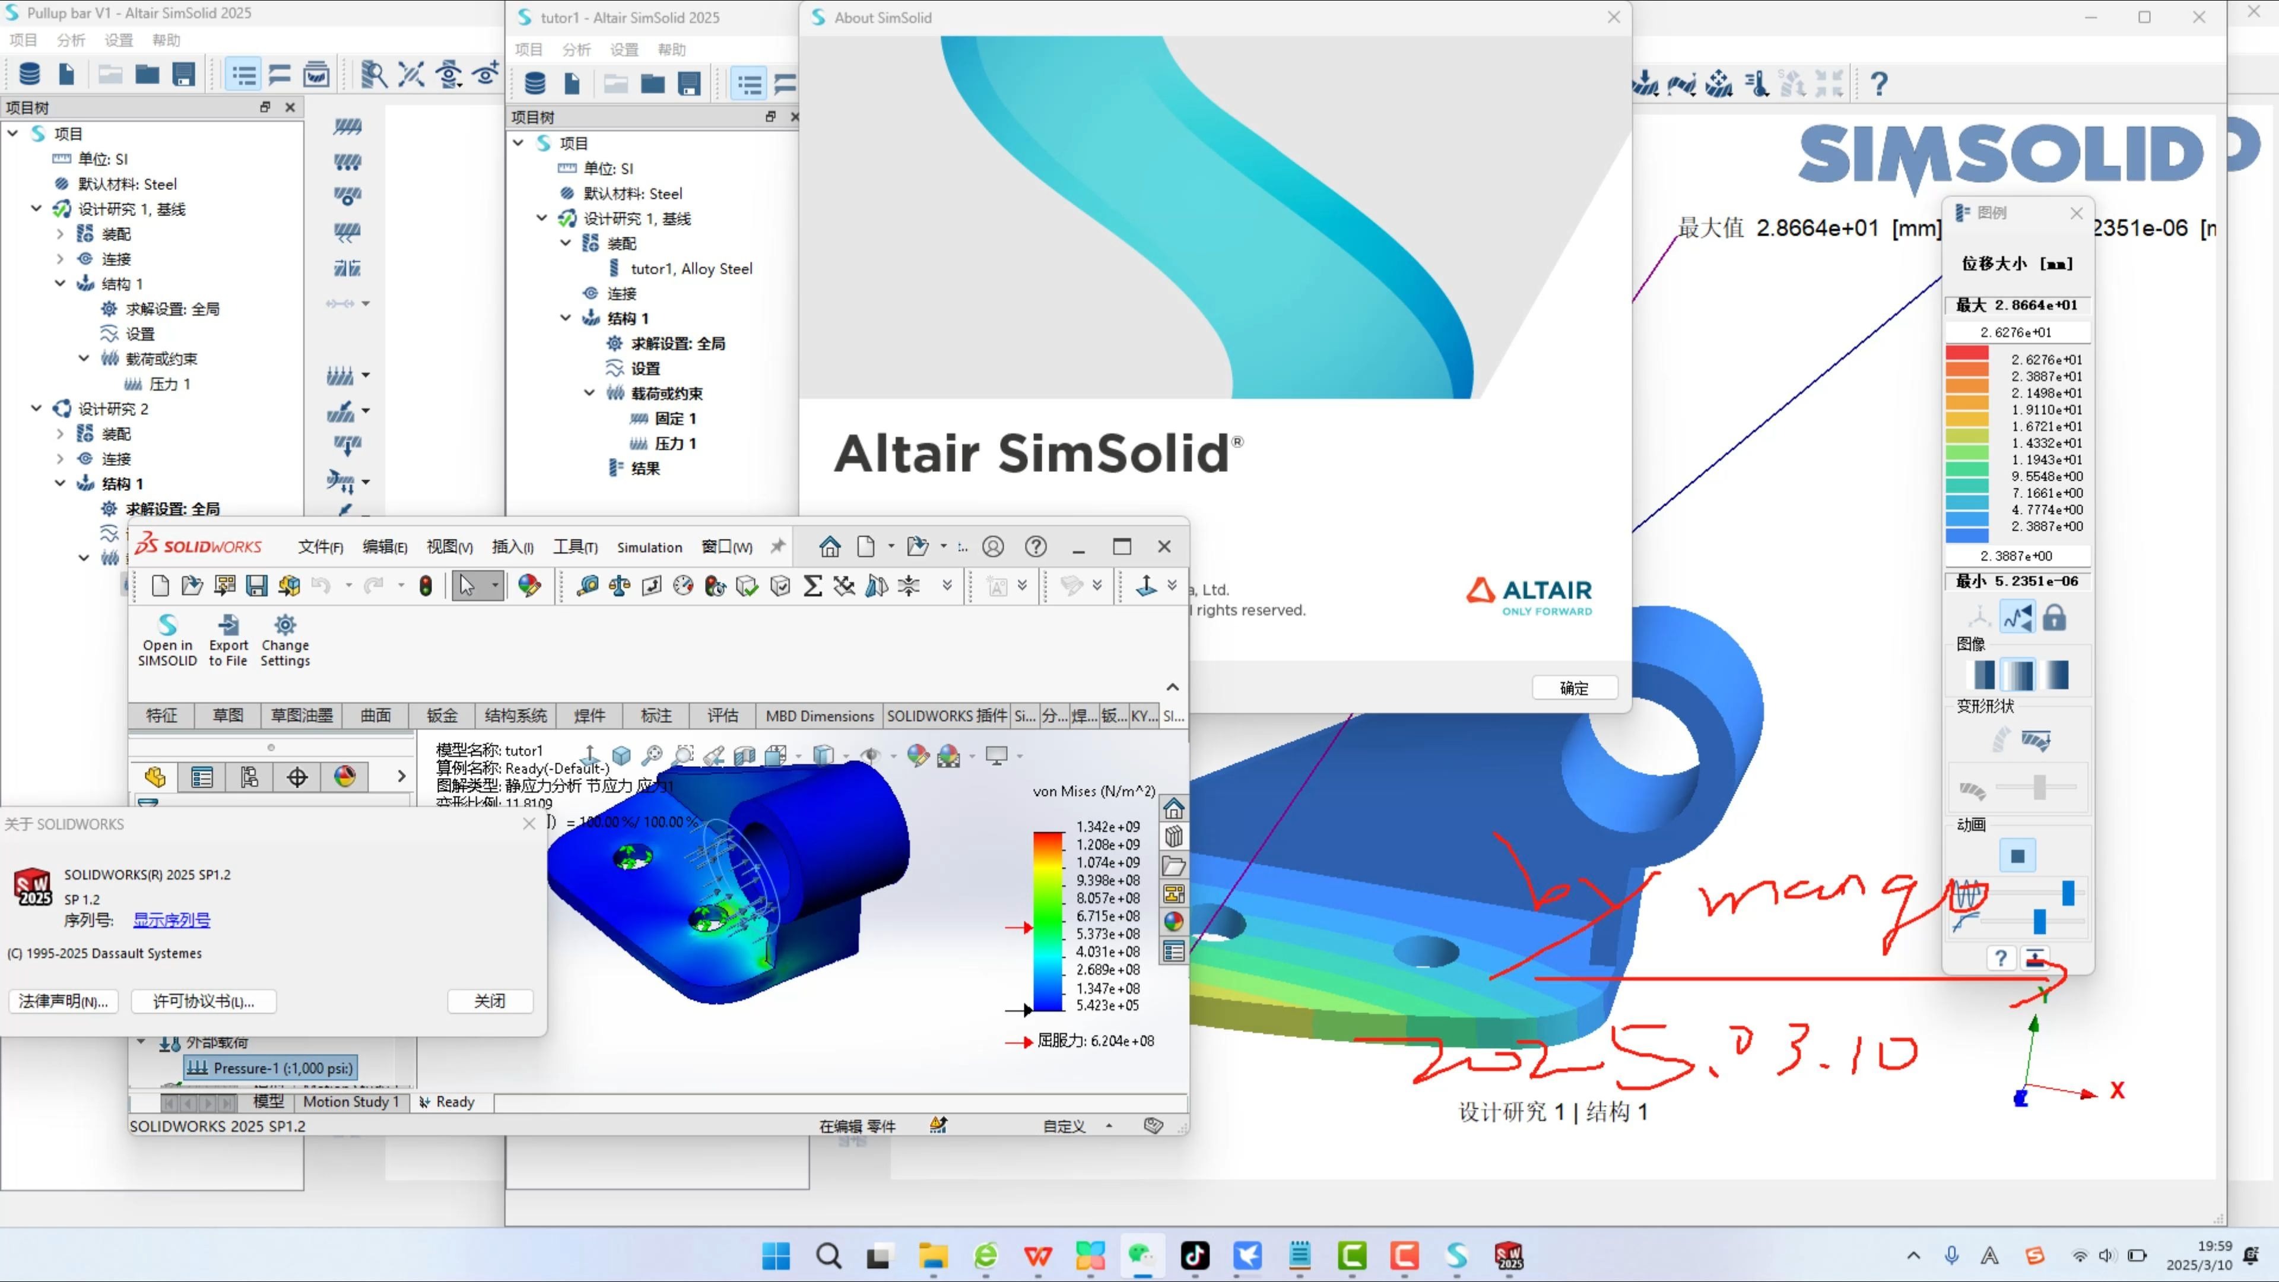Expand the 装配 node under 设计研究 2
This screenshot has width=2279, height=1282.
60,433
